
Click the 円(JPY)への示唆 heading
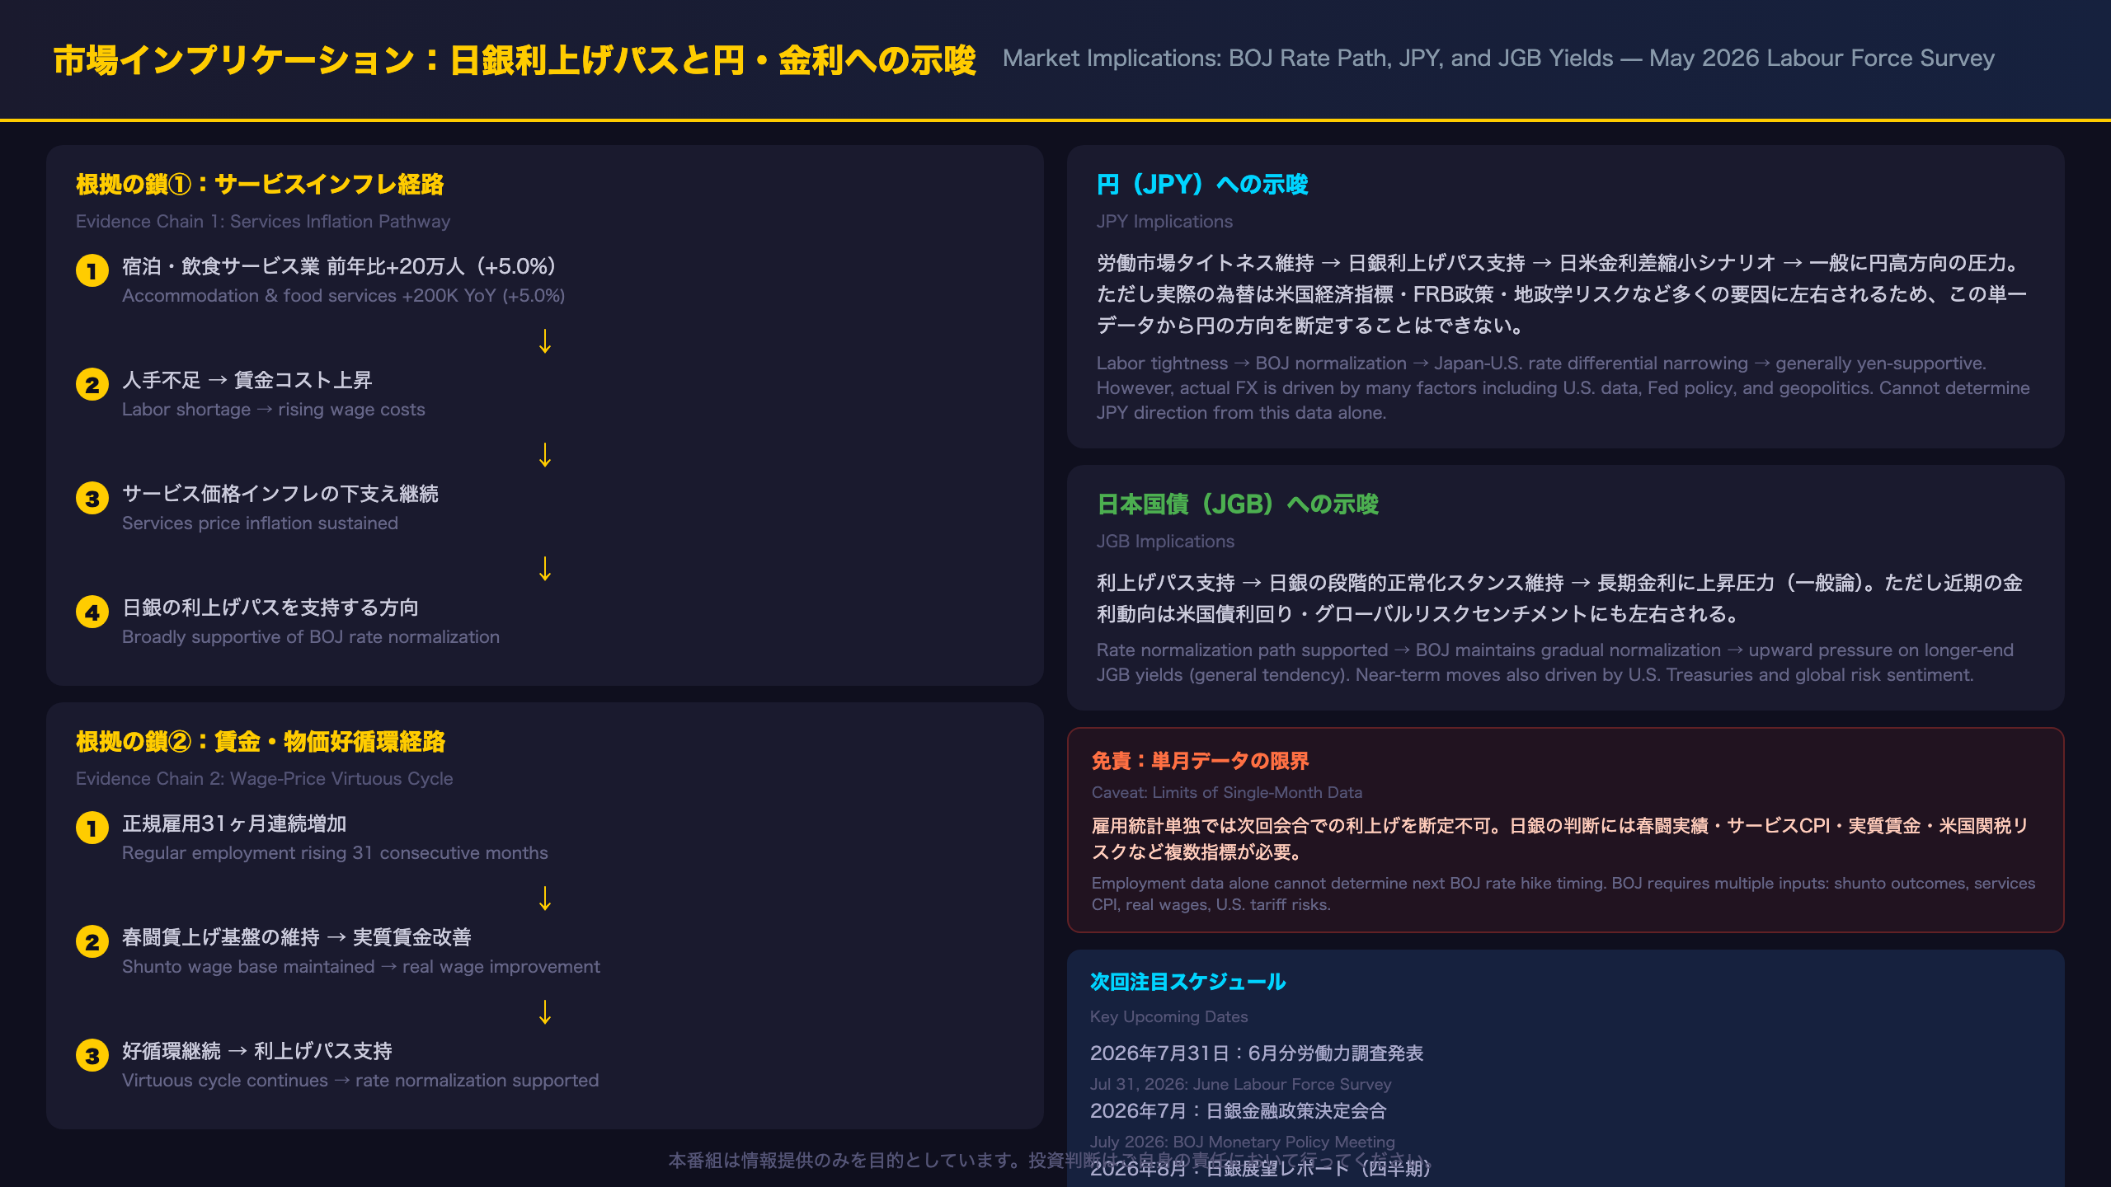pos(1202,184)
